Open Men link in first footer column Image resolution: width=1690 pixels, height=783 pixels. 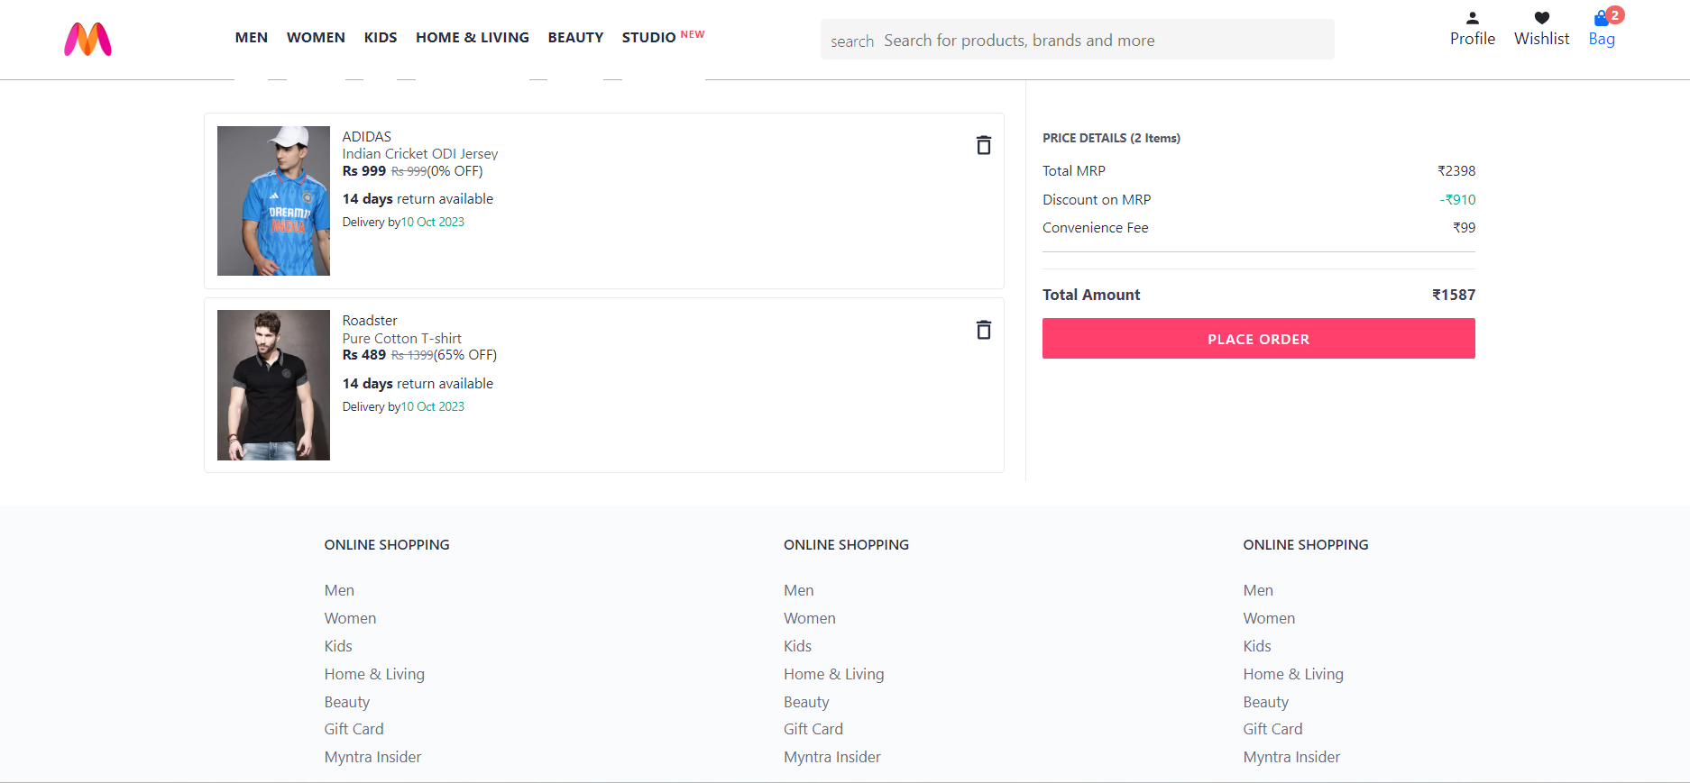(339, 590)
